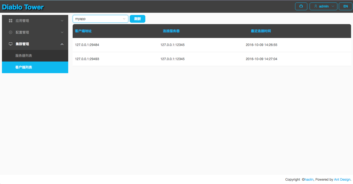Switch language with the EN button
353x184 pixels.
(x=345, y=6)
